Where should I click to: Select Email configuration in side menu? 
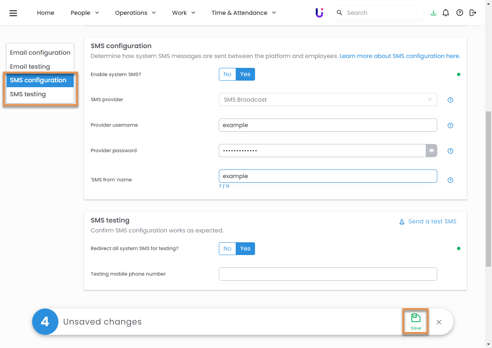40,53
